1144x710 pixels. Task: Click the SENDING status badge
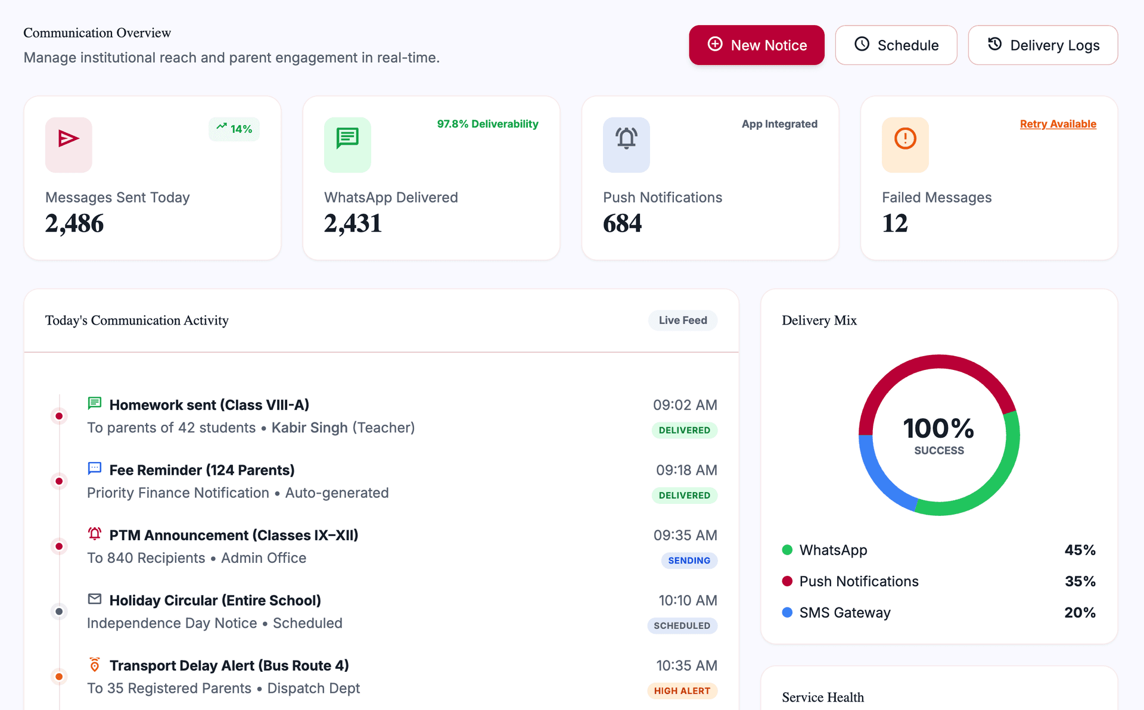tap(689, 560)
